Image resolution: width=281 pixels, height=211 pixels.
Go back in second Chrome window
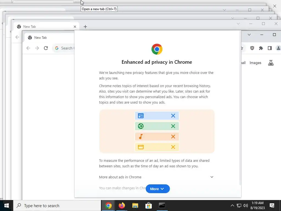tap(17, 37)
